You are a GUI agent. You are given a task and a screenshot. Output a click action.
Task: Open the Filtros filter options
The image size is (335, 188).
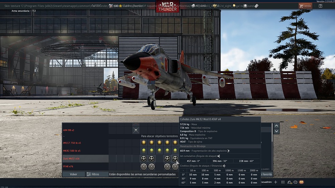tap(93, 174)
